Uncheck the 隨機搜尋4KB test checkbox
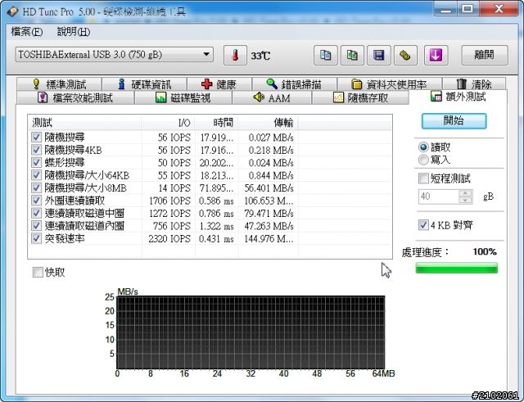This screenshot has height=402, width=524. pos(36,150)
